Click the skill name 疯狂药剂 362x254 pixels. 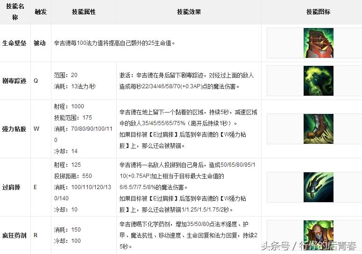14,235
